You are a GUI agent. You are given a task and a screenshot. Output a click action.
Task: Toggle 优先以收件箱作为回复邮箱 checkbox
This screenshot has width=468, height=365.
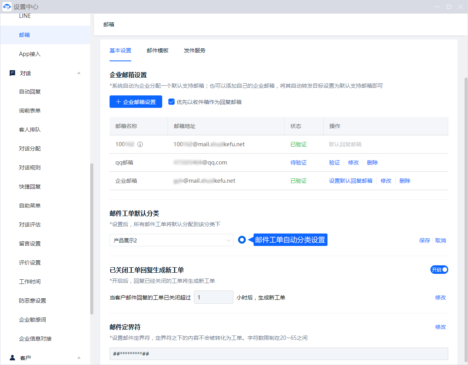(171, 102)
